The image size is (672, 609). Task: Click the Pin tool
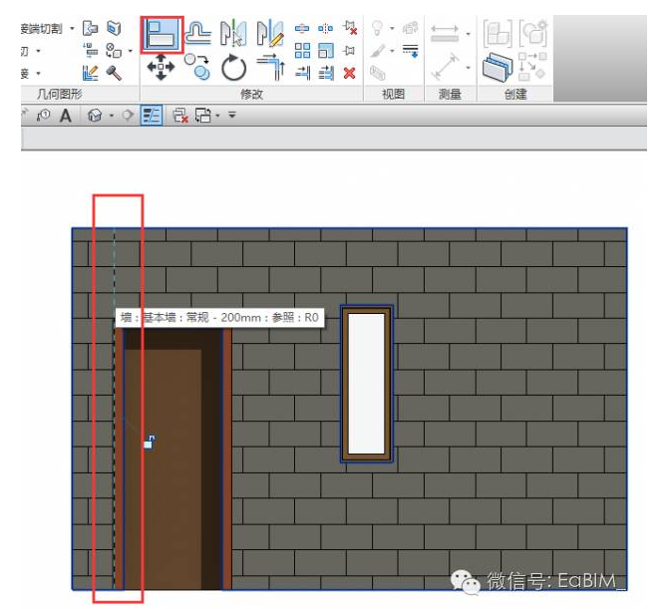click(349, 51)
